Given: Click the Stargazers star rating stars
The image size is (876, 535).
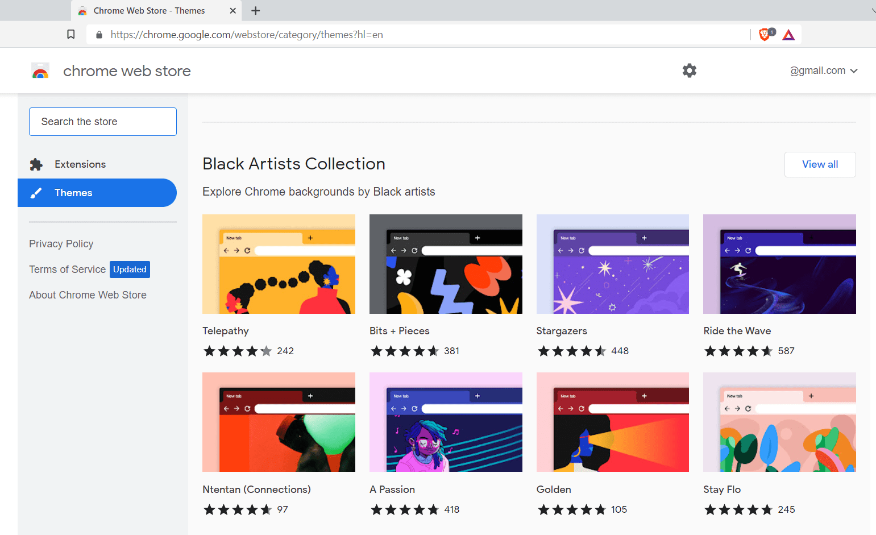Looking at the screenshot, I should click(572, 351).
